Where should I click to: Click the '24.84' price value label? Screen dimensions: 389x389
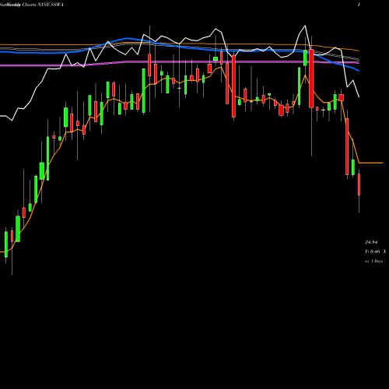371,242
